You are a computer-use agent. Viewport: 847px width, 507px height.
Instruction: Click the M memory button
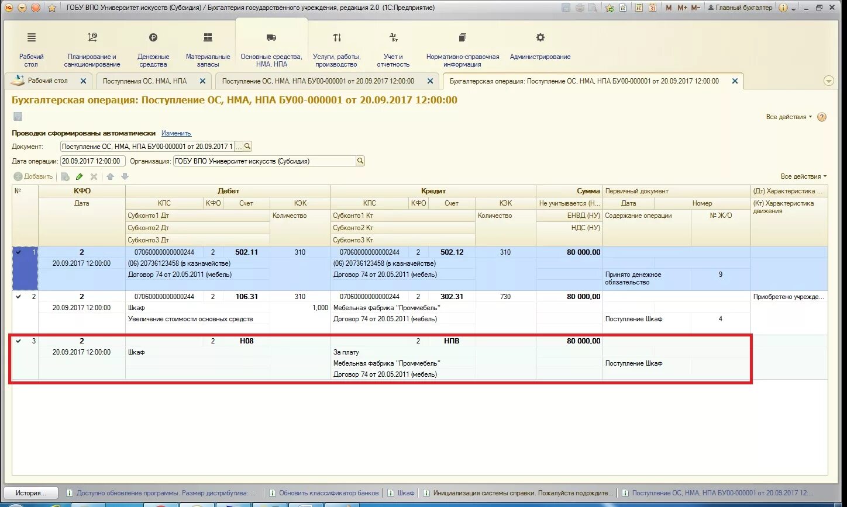[x=669, y=8]
